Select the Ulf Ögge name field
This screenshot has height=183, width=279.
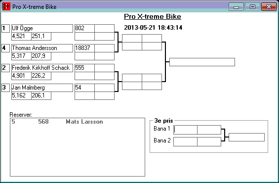(42, 28)
